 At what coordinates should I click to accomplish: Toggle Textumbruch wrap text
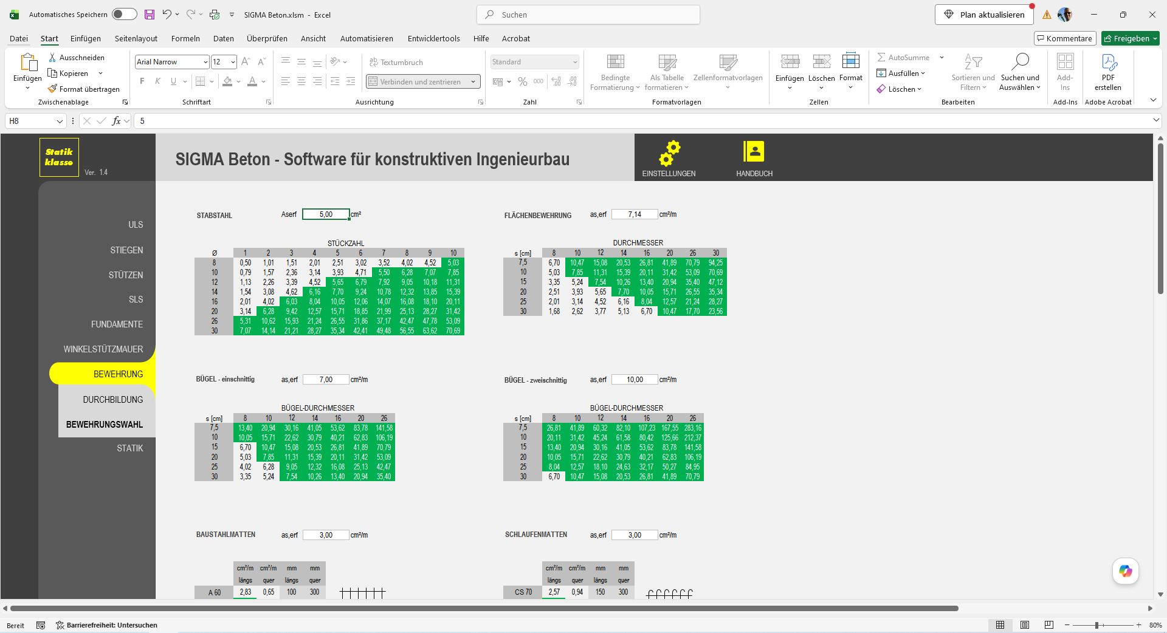click(x=396, y=62)
